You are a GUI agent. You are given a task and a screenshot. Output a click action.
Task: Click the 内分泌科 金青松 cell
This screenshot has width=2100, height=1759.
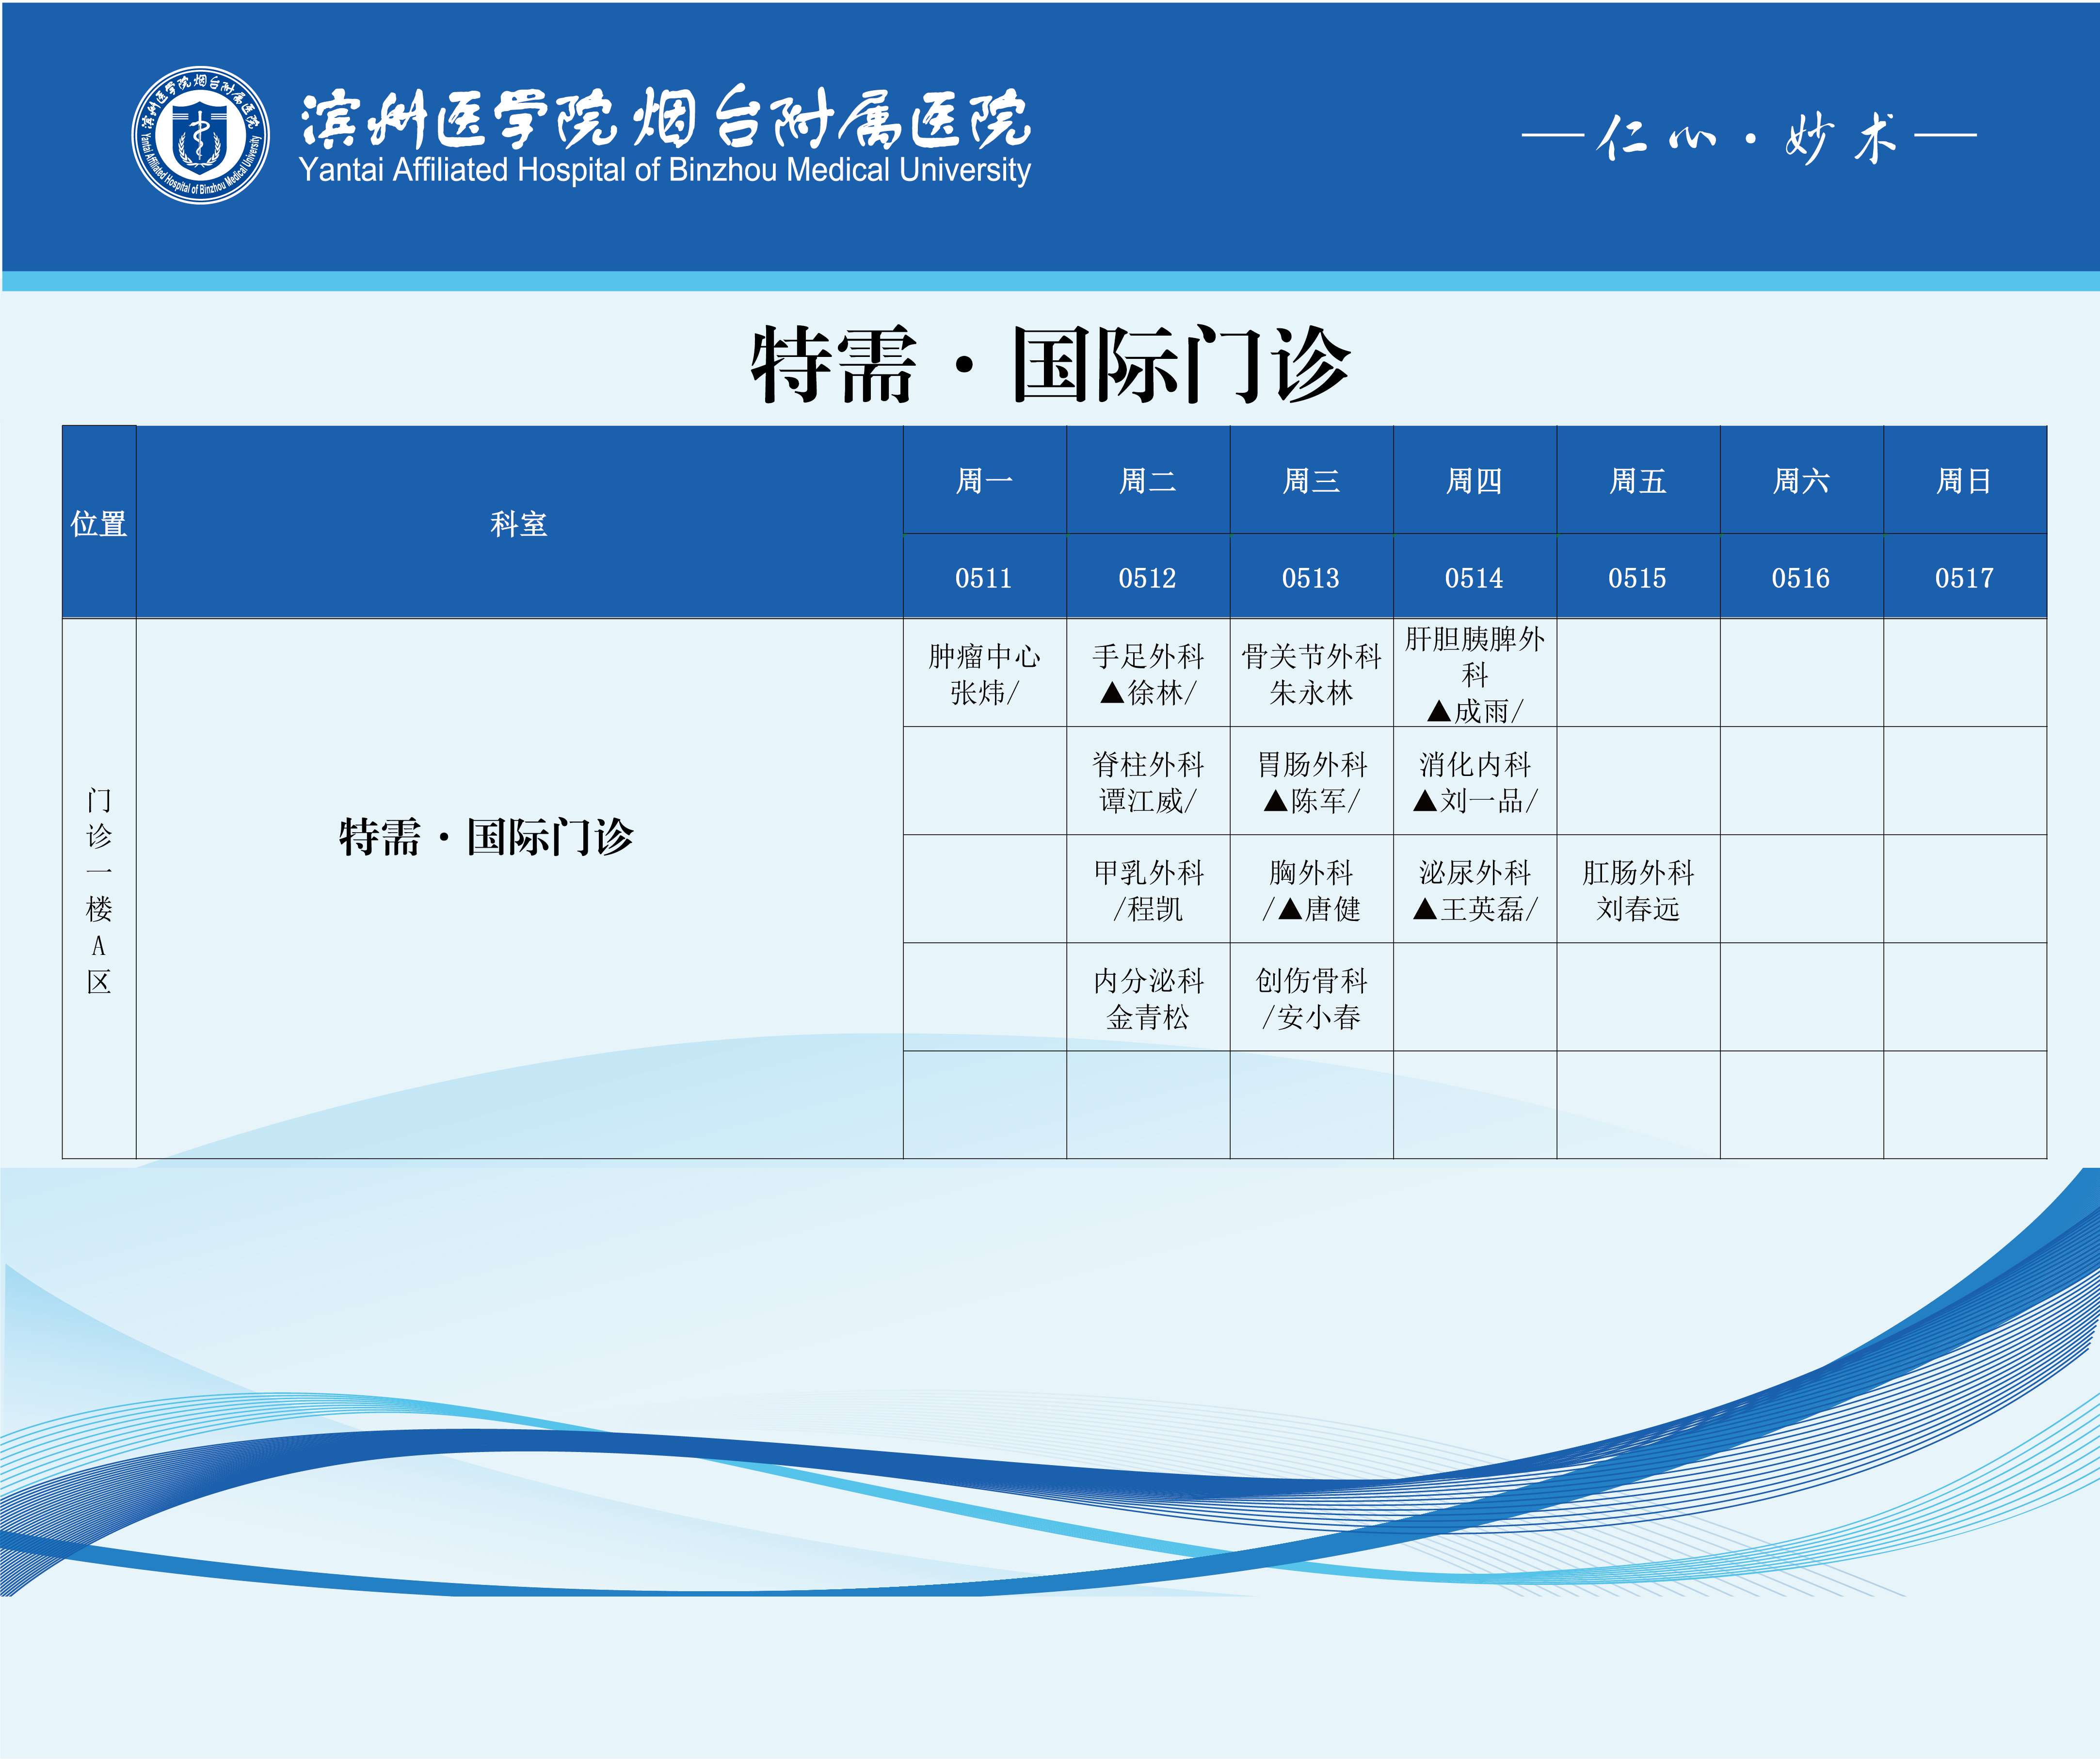click(x=1147, y=998)
